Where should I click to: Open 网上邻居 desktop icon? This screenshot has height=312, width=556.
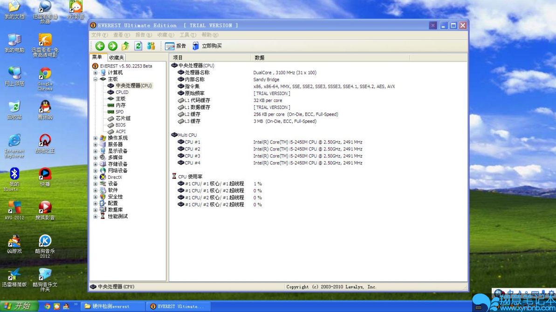(x=14, y=76)
